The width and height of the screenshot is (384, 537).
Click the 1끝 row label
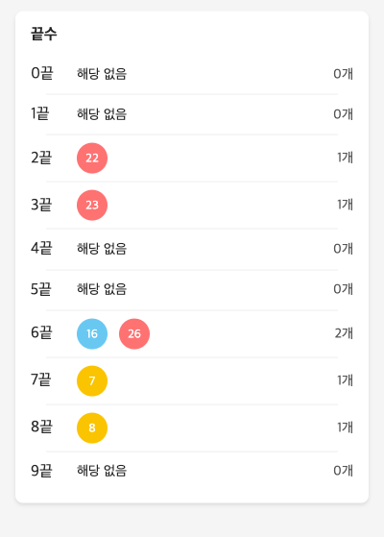[x=40, y=113]
